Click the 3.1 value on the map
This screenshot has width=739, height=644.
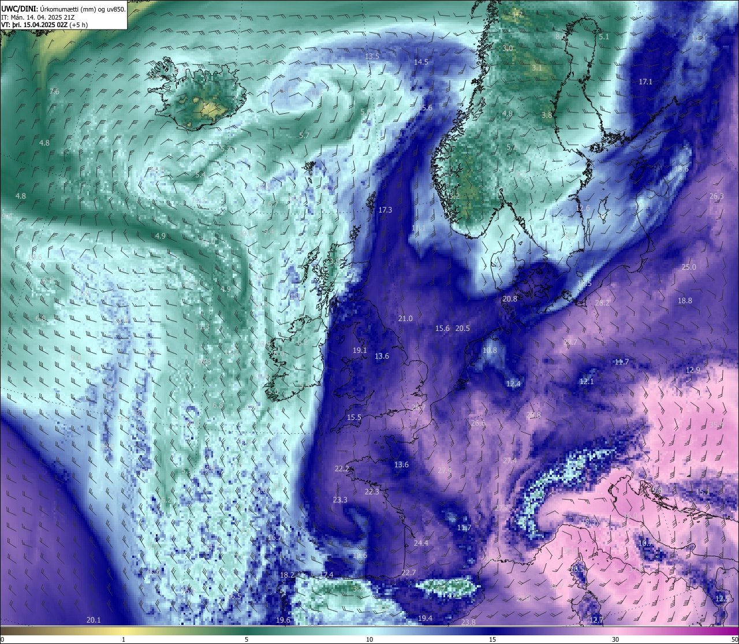point(537,68)
